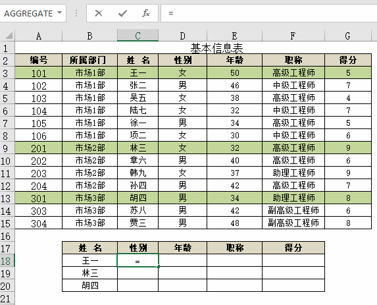Click the 得分 header cell in row 2
Image resolution: width=377 pixels, height=305 pixels.
348,60
